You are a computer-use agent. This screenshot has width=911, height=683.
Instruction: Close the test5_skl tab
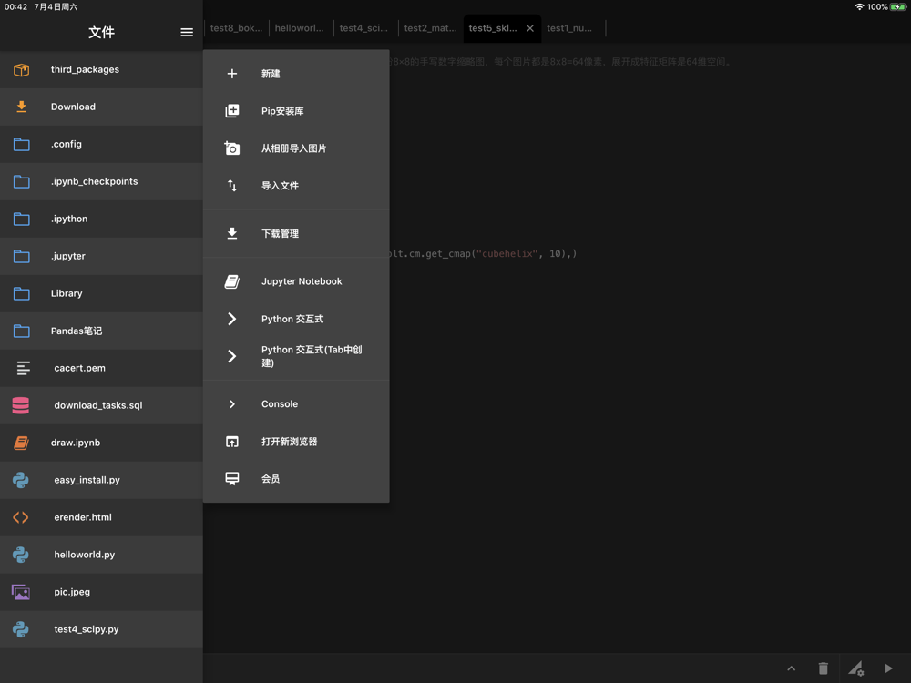click(530, 28)
